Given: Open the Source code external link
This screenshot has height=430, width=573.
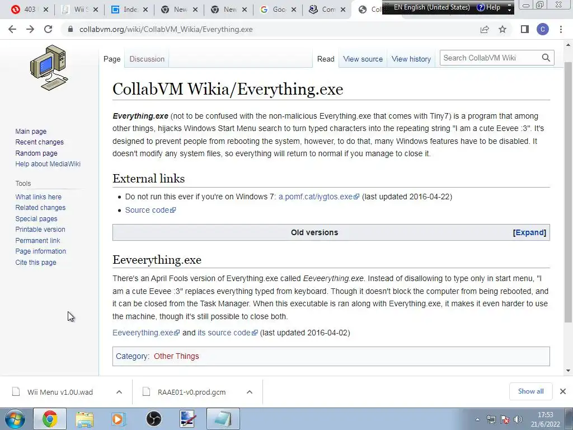Looking at the screenshot, I should [150, 210].
